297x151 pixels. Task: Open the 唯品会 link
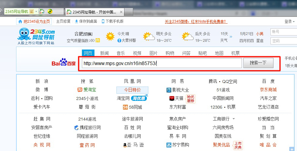click(268, 145)
